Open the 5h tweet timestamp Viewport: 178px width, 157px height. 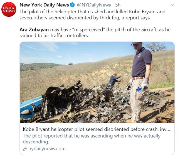point(118,5)
